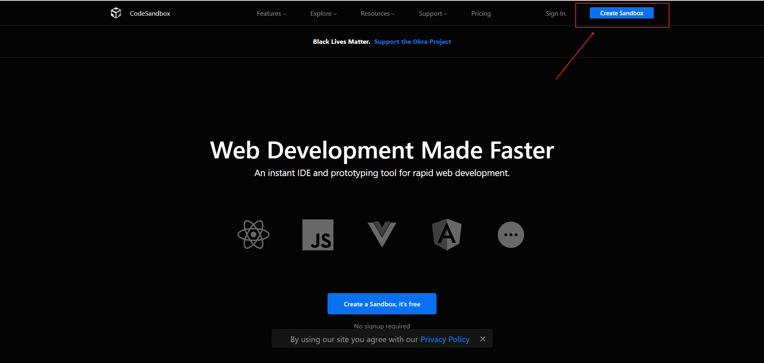Go to the Pricing page
Screen dimensions: 764x363
[x=481, y=14]
